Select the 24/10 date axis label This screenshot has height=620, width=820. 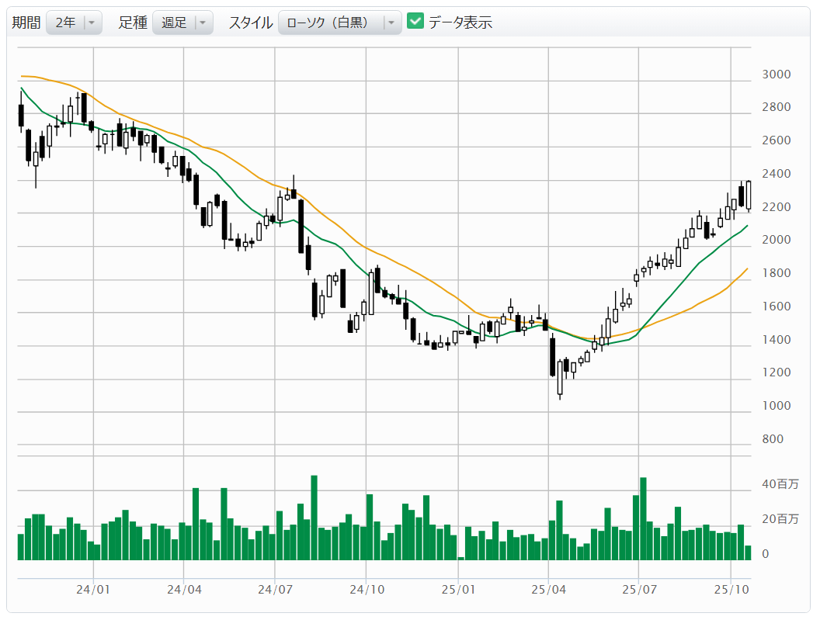pos(366,590)
